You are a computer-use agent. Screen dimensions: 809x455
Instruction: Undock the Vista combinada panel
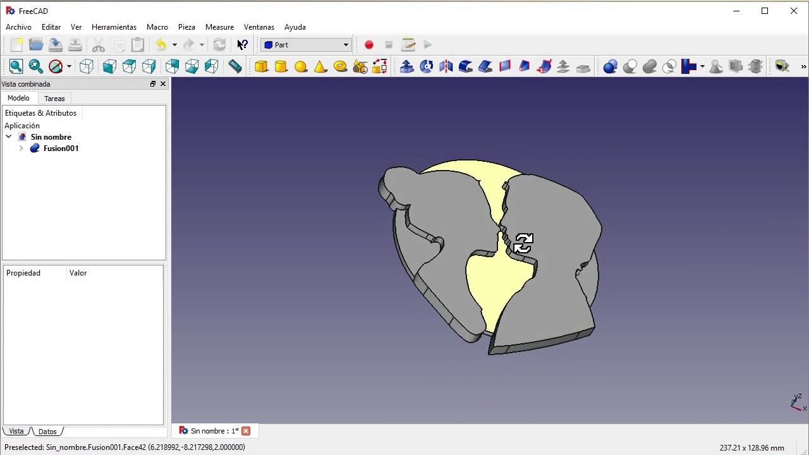coord(152,84)
